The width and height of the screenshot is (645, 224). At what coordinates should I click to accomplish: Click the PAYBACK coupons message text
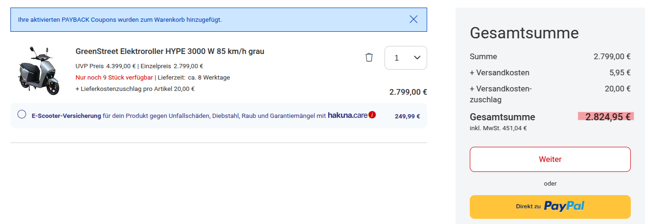[120, 19]
